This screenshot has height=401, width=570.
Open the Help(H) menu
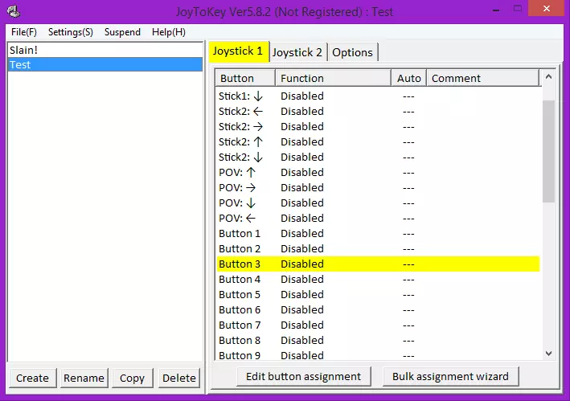(169, 32)
